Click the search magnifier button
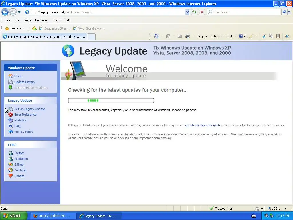 [x=284, y=12]
